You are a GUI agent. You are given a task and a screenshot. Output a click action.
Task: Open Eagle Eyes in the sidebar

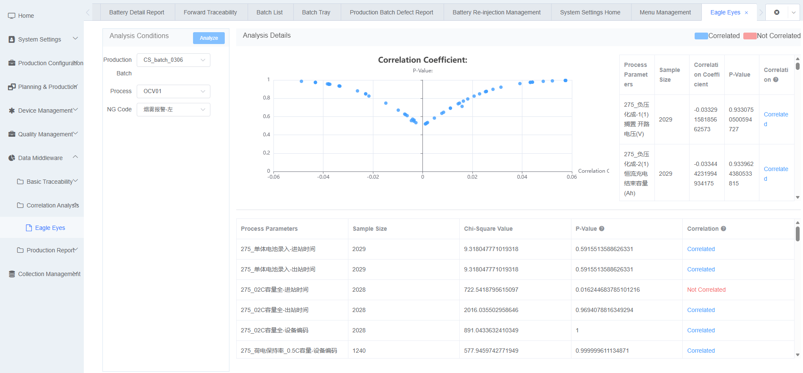(50, 228)
